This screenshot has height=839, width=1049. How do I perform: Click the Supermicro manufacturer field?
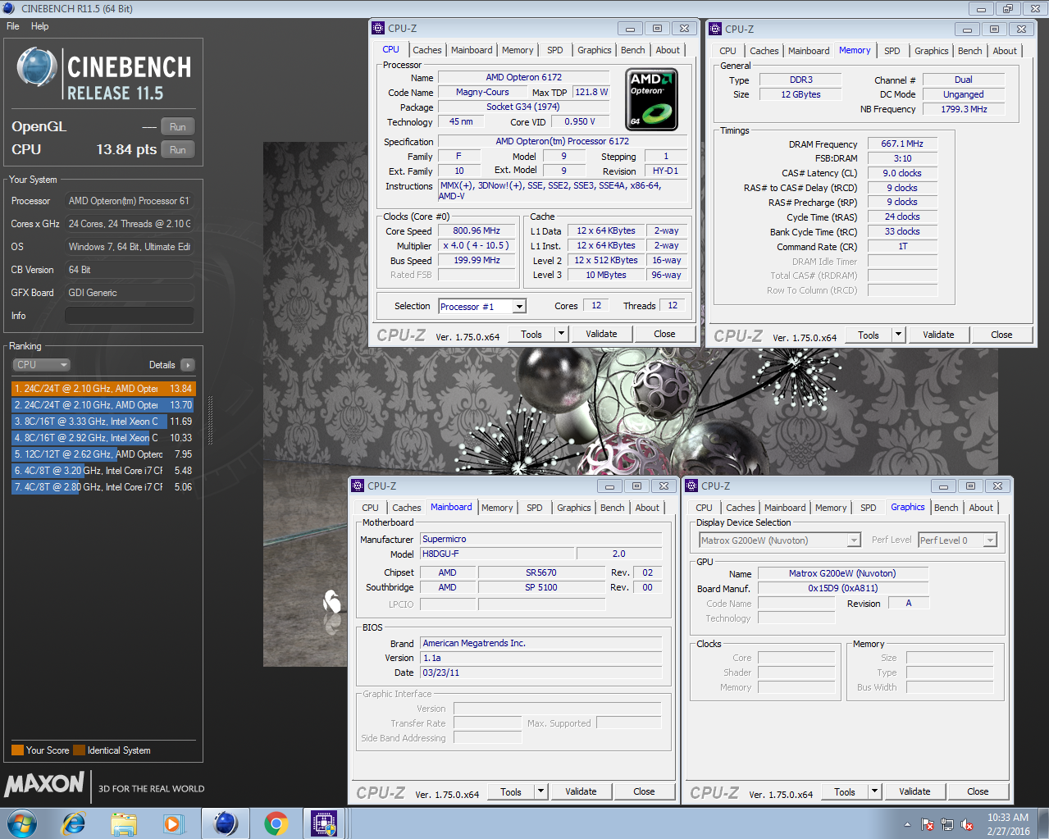(540, 539)
